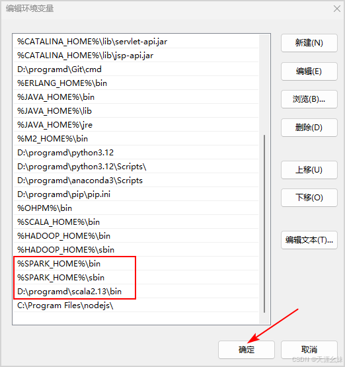Select %JAVA_HOME%\jre entry
The image size is (345, 367).
click(x=136, y=125)
